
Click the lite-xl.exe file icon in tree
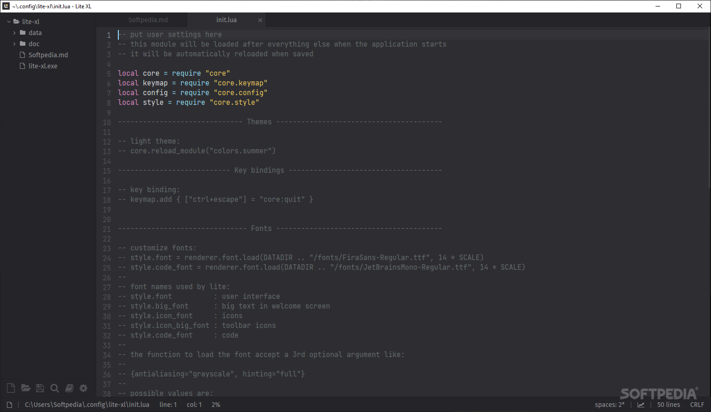(x=22, y=66)
